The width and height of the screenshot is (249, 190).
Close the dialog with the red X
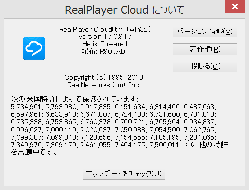click(x=235, y=7)
